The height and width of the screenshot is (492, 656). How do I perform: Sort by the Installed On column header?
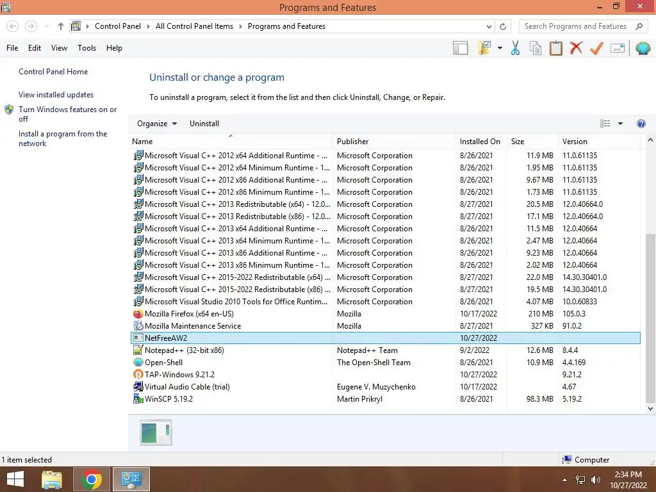(x=480, y=142)
